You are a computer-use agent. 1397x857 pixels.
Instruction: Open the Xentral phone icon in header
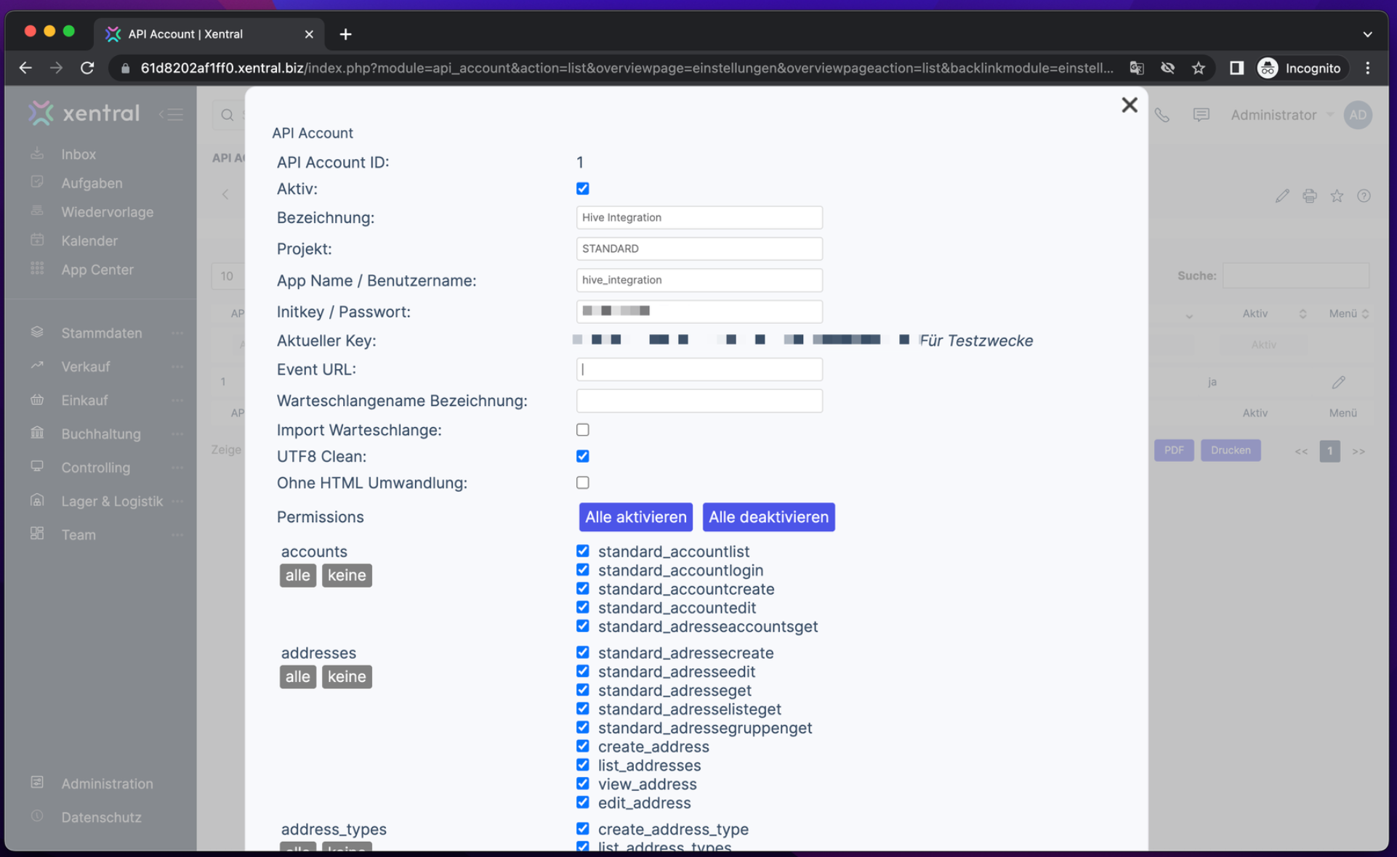point(1162,115)
